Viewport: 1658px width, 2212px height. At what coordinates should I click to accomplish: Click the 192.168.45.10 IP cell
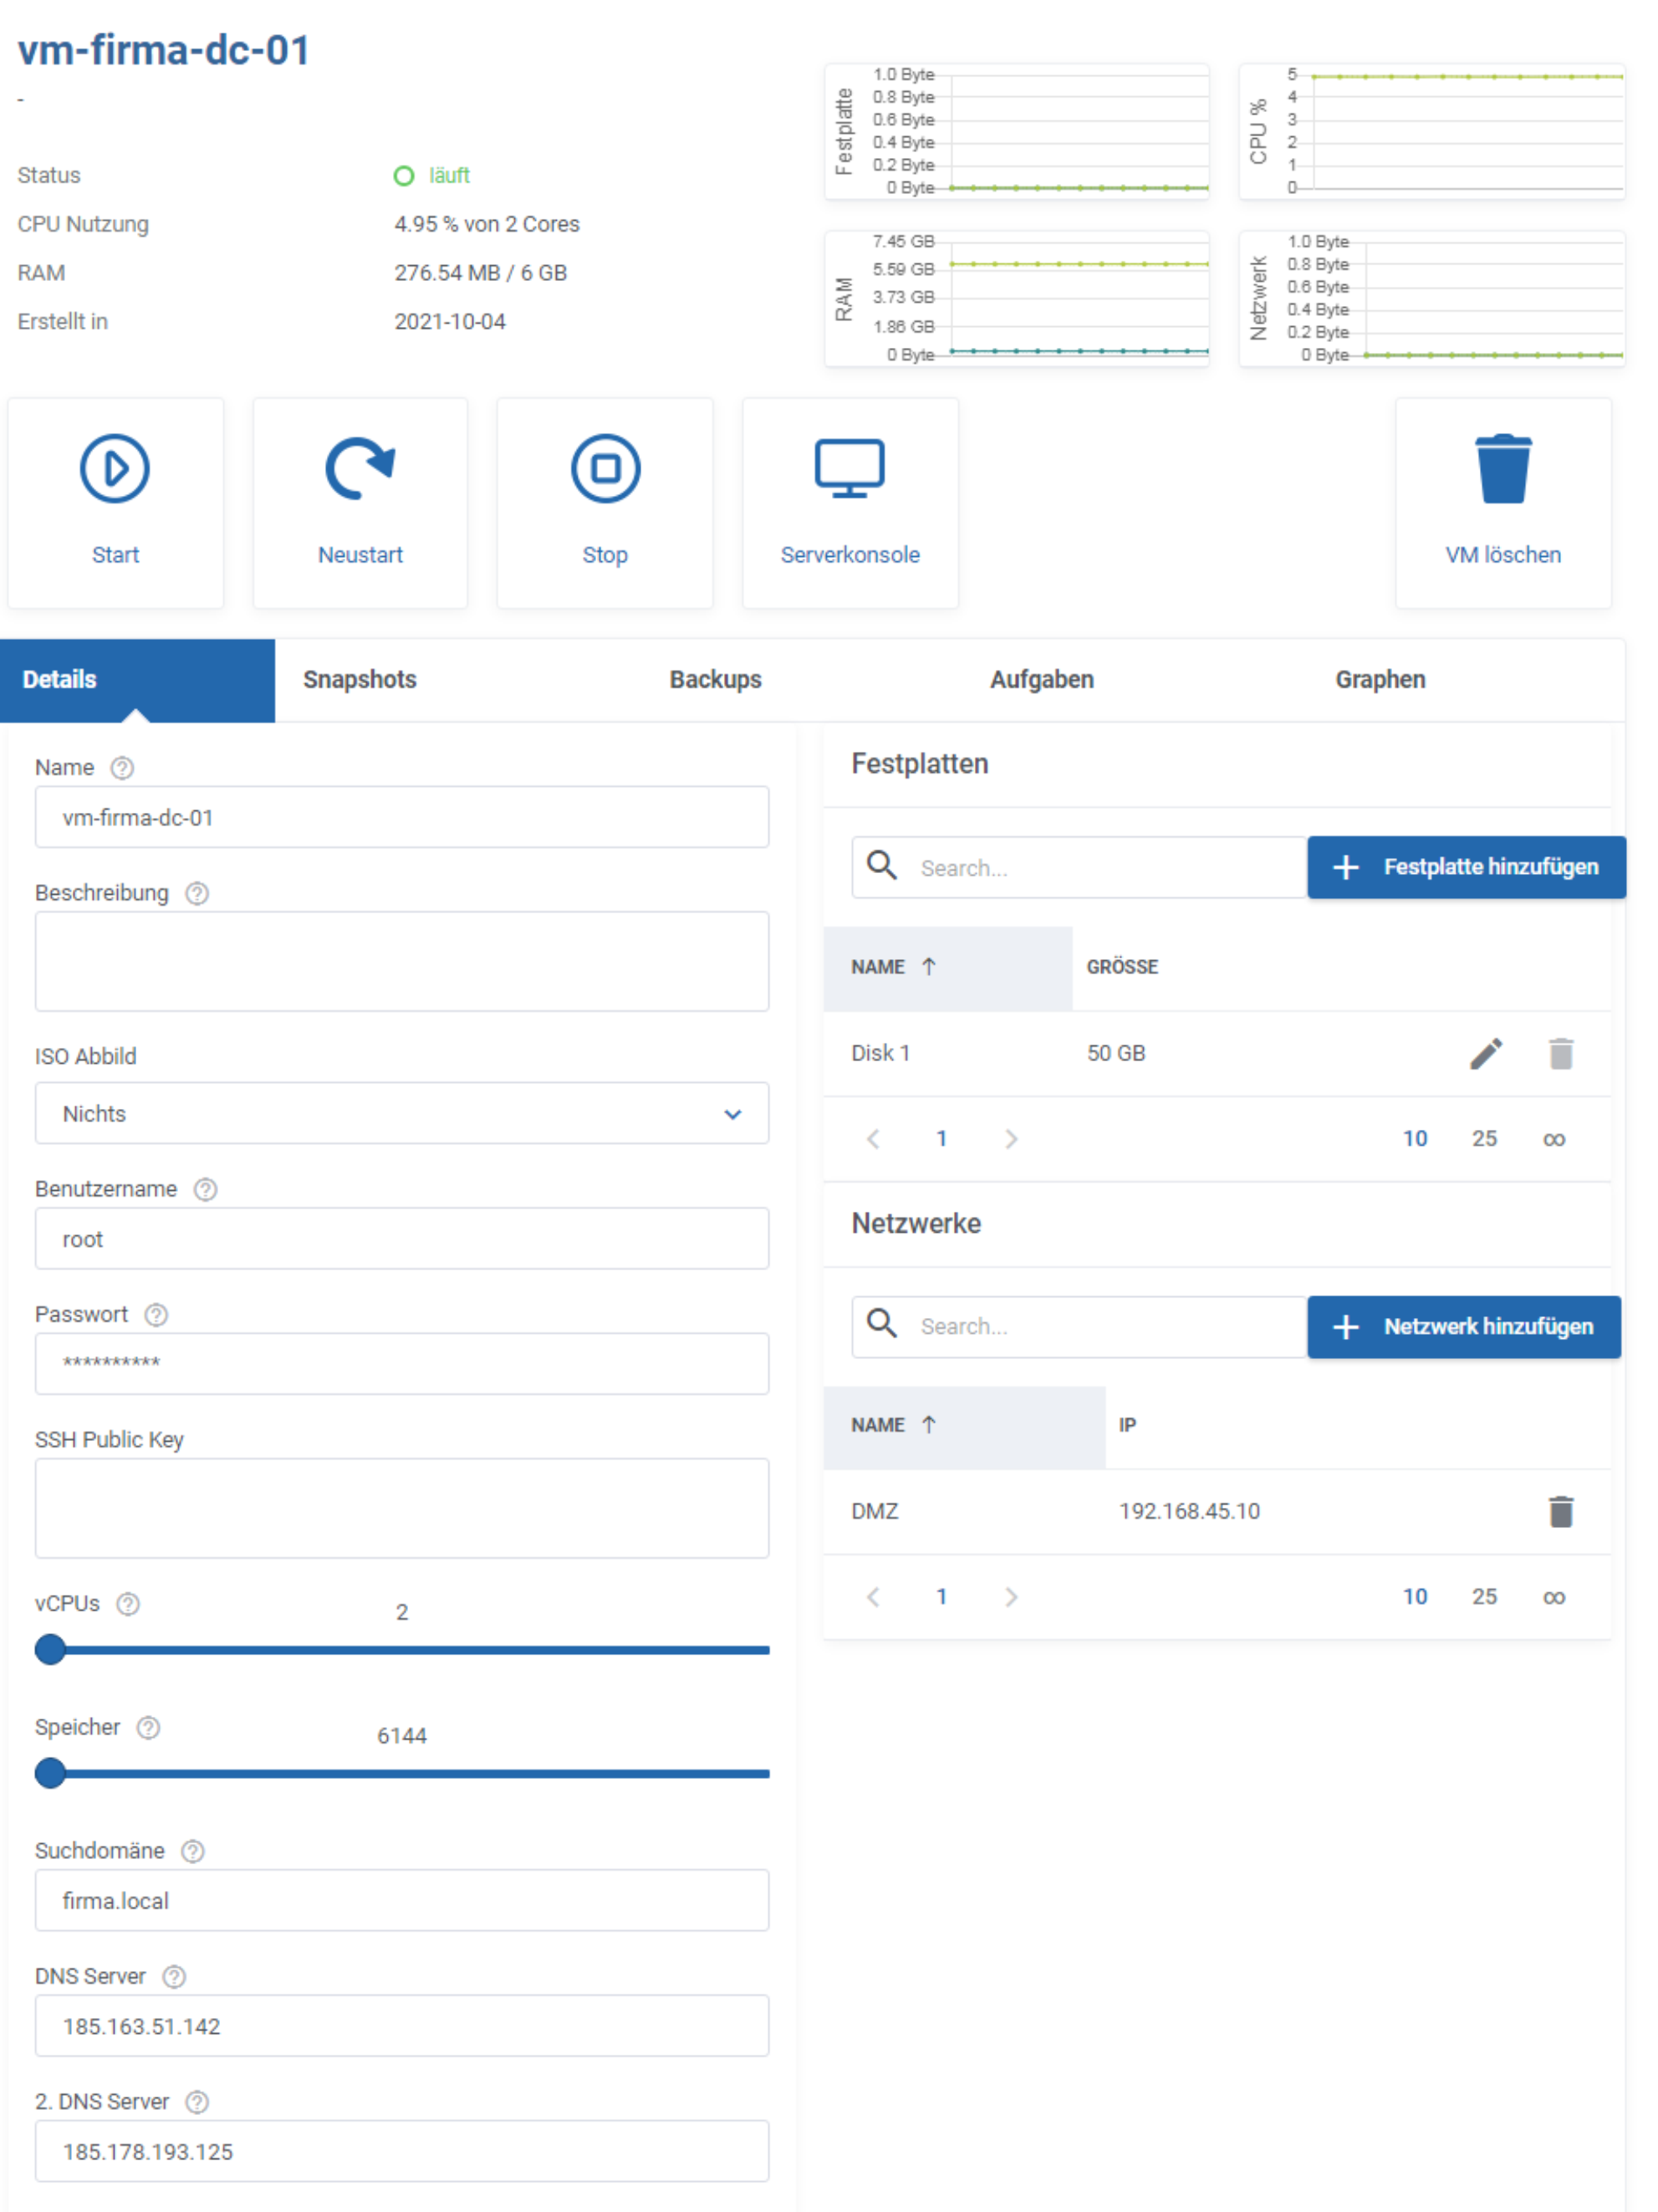(x=1189, y=1511)
